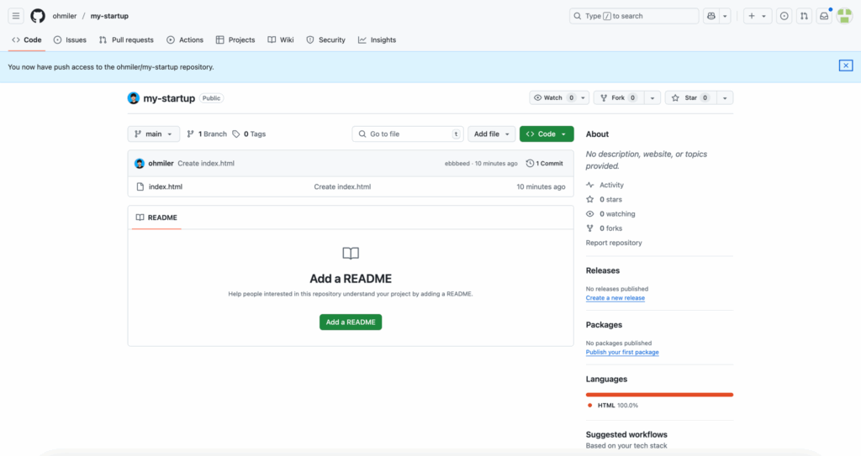The width and height of the screenshot is (861, 456).
Task: Open the Create a new release link
Action: click(x=615, y=298)
